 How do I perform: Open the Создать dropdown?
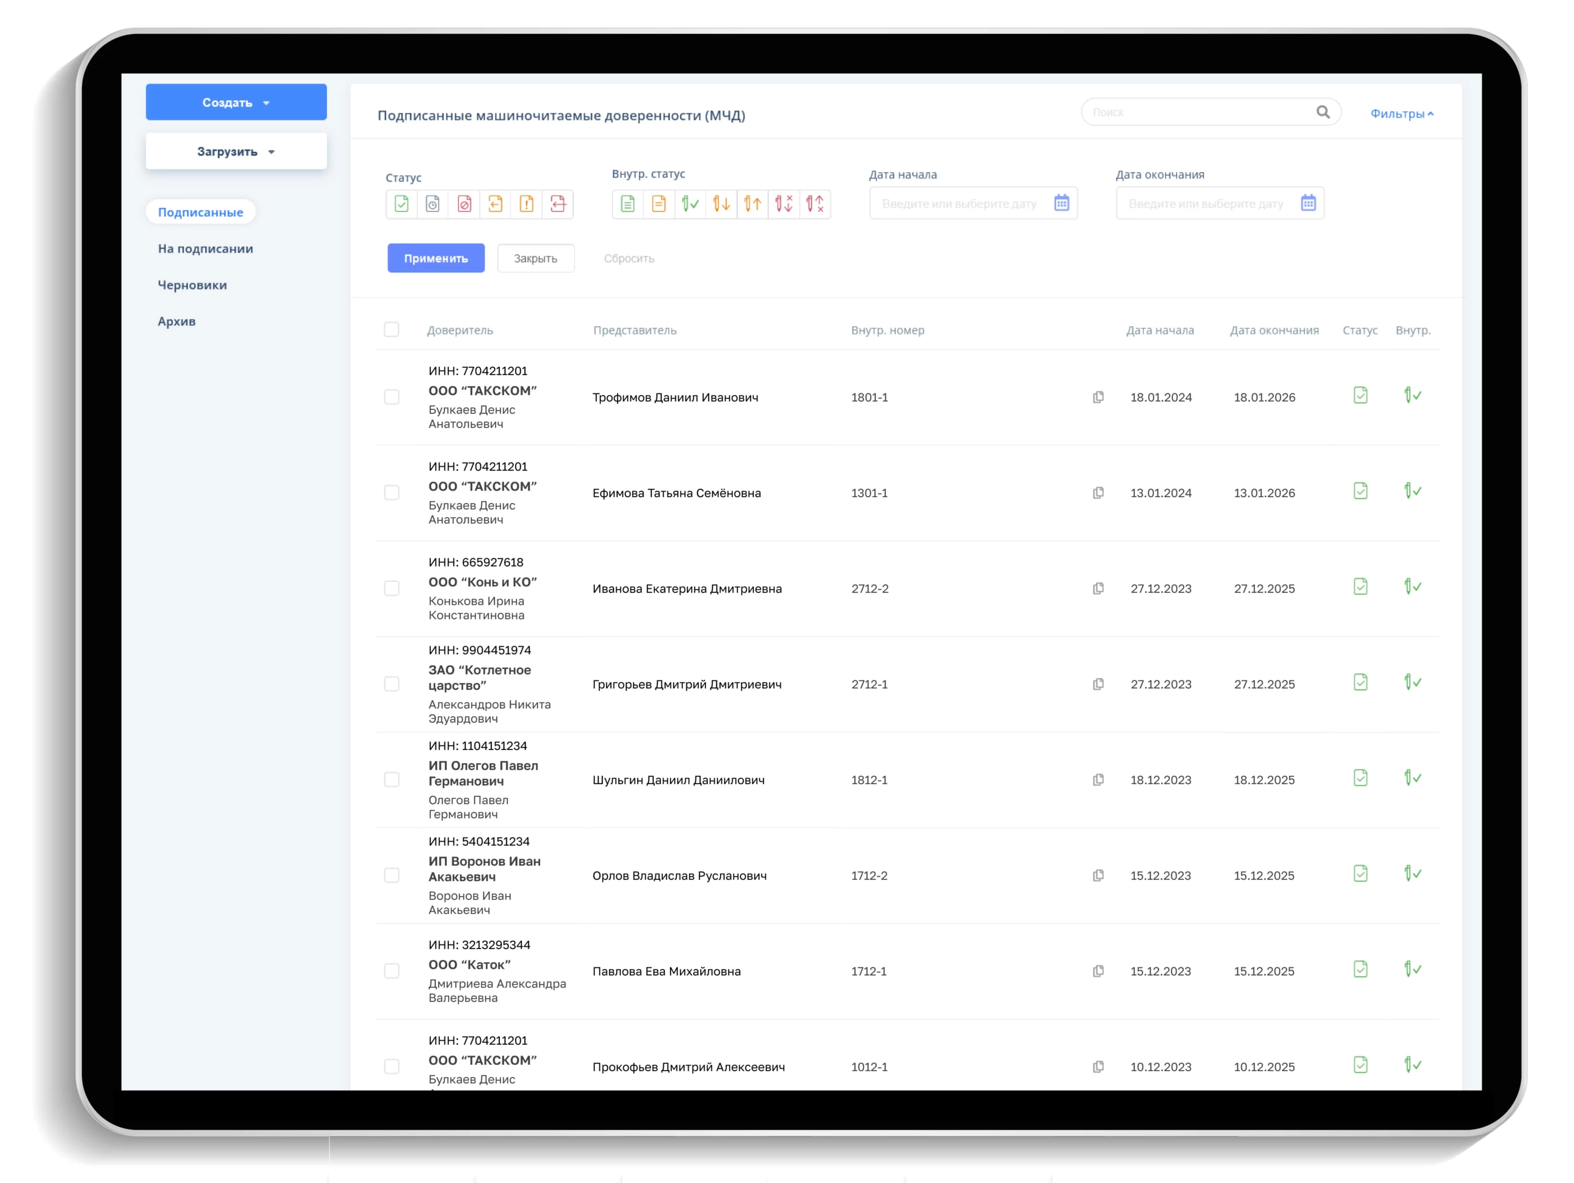tap(236, 102)
